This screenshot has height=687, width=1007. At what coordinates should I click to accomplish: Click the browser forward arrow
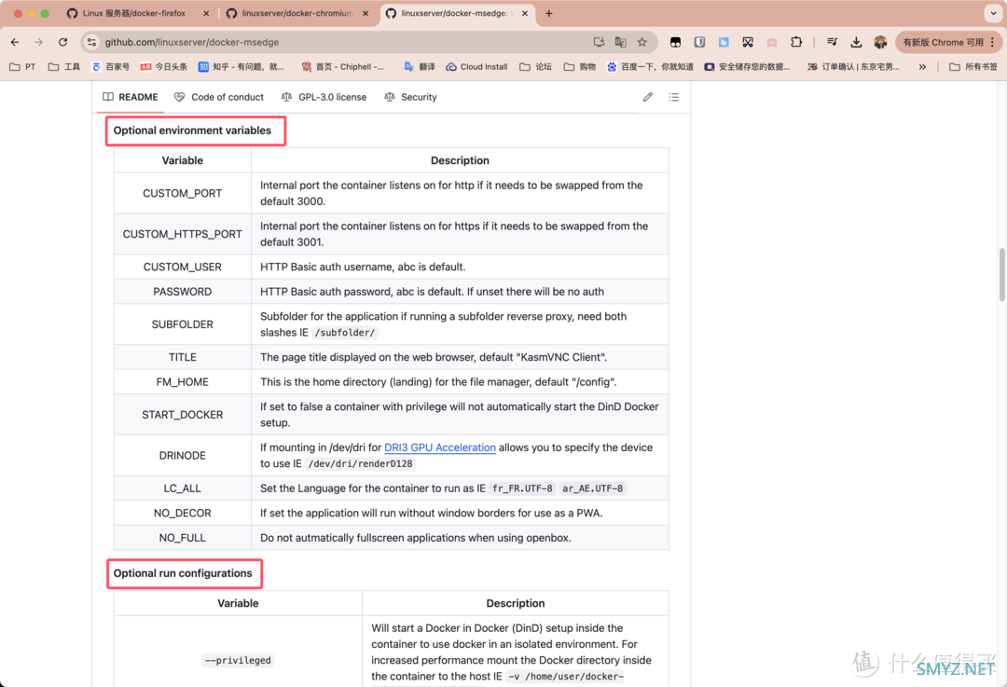38,42
